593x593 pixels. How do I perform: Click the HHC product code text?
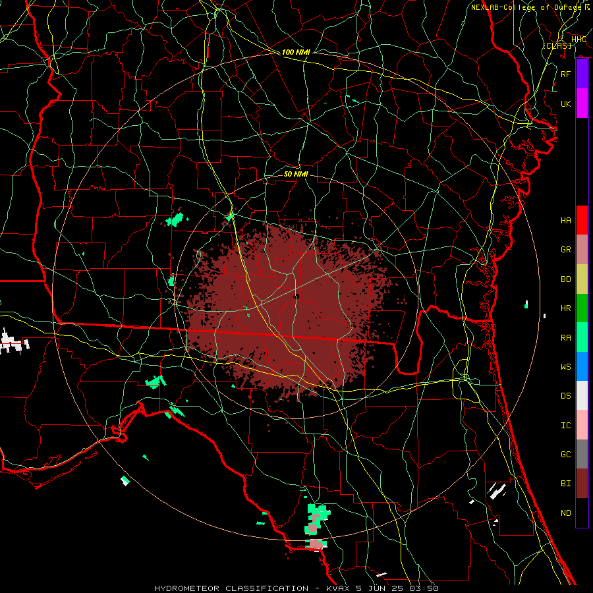[x=579, y=39]
